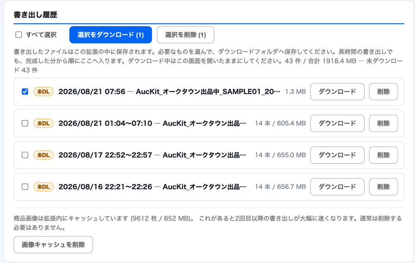Delete the 2026/08/21 07:56 export

(x=383, y=92)
